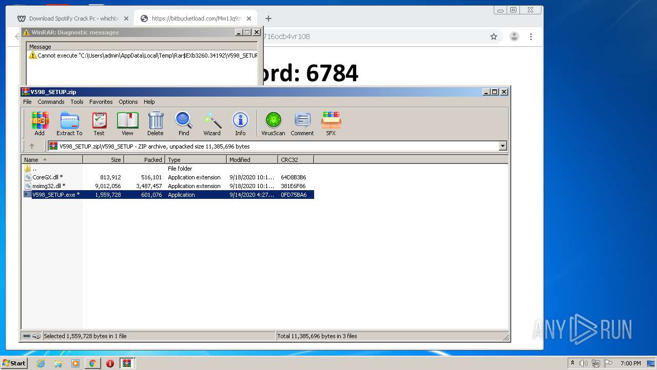Click size value 9,012,056

coord(108,186)
